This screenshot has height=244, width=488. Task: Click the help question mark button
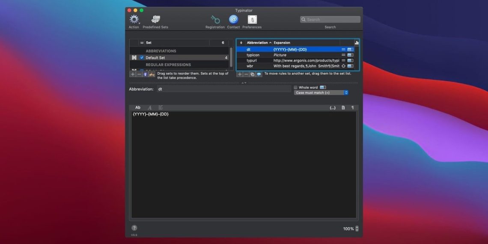pyautogui.click(x=134, y=228)
